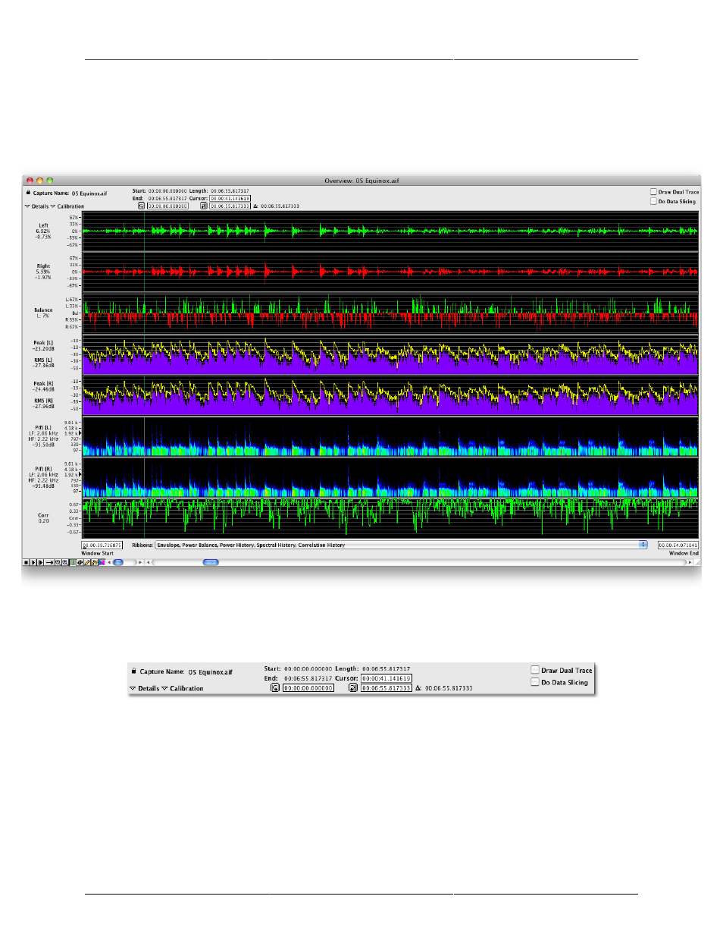Click the frequency marker arrow on the P(f) [R] axis

click(x=80, y=474)
